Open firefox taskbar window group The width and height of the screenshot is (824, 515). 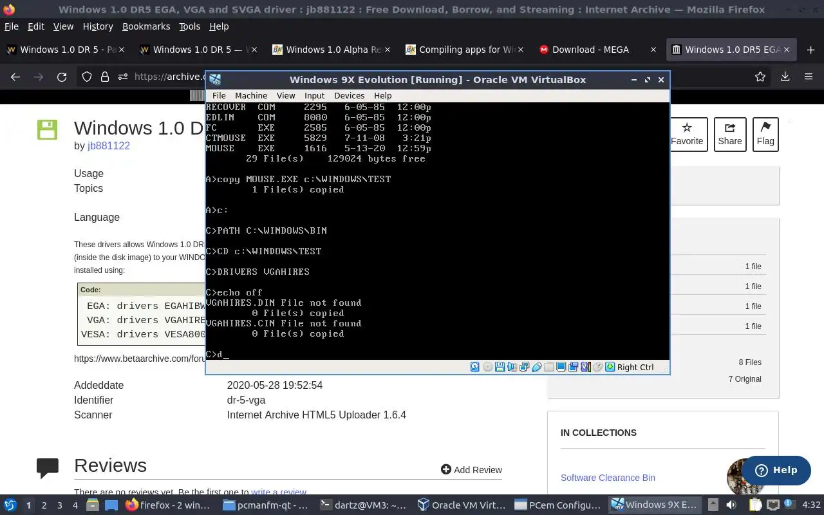click(x=168, y=505)
